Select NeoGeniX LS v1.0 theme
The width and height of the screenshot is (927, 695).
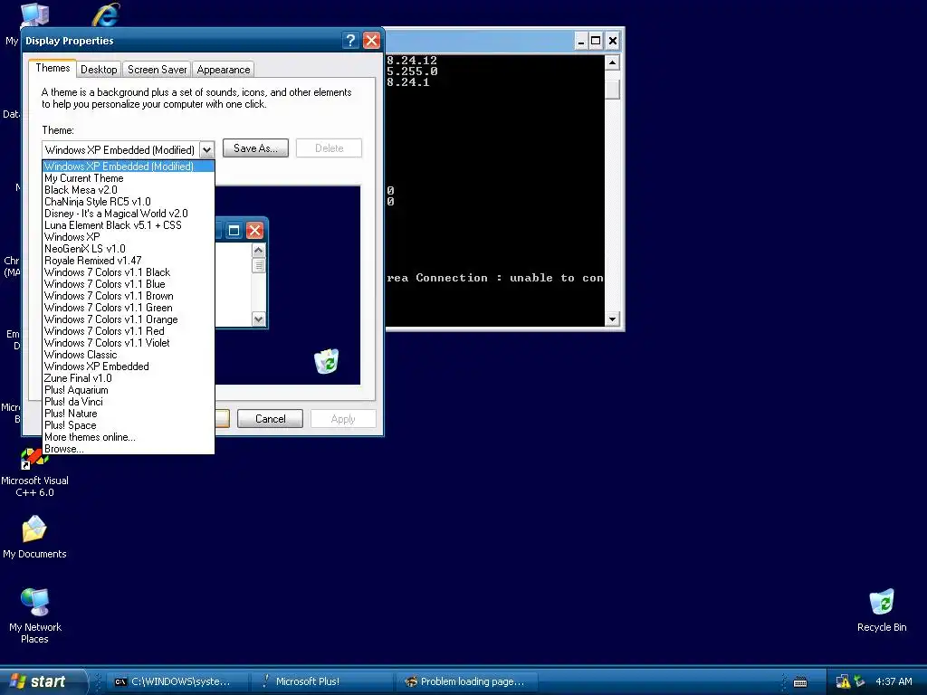click(129, 249)
